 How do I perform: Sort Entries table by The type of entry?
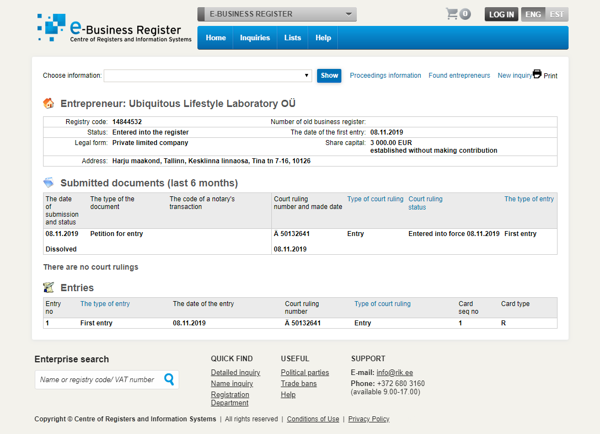point(105,303)
